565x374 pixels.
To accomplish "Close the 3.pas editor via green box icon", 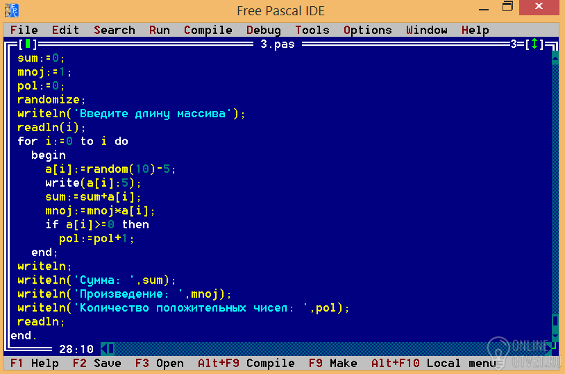I will tap(27, 44).
